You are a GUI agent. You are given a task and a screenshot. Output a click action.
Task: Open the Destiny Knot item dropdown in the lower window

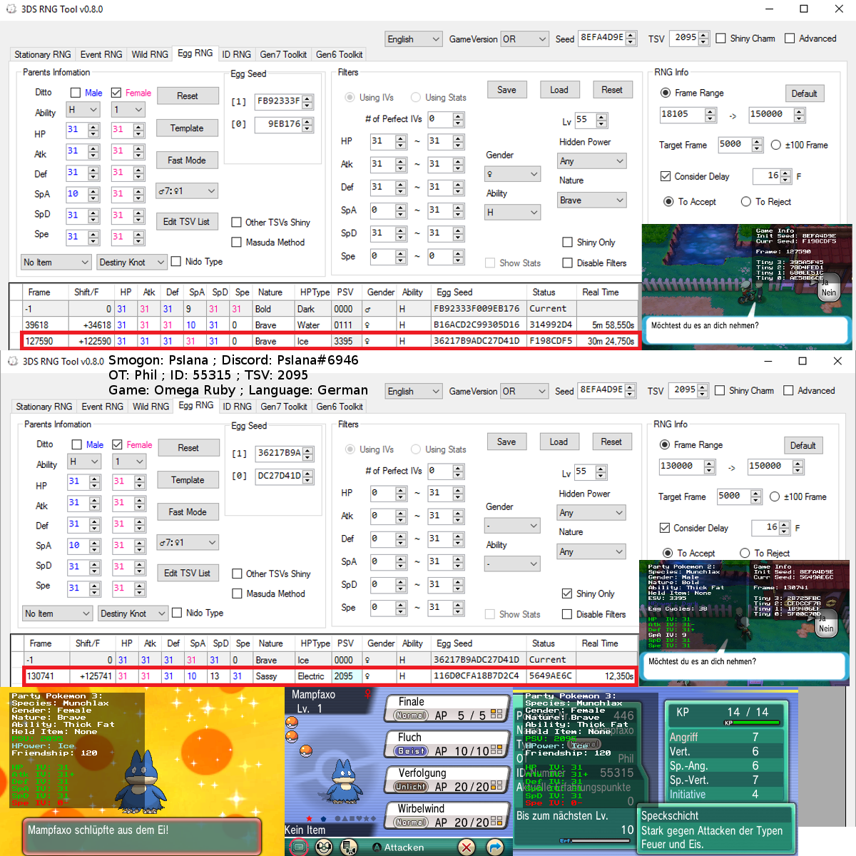(132, 613)
